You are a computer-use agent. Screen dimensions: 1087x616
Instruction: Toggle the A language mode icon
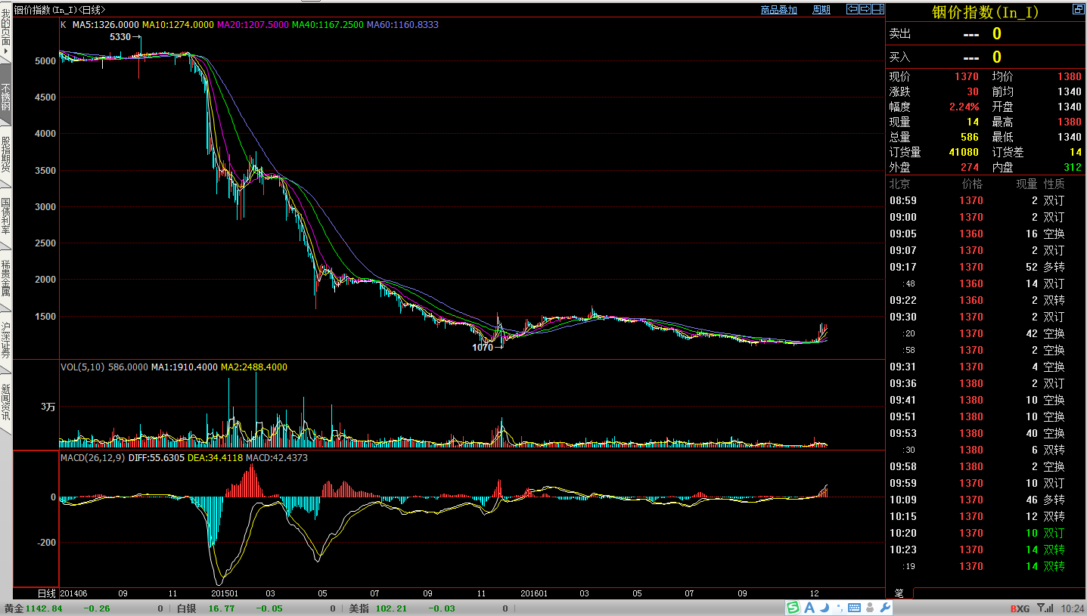809,608
